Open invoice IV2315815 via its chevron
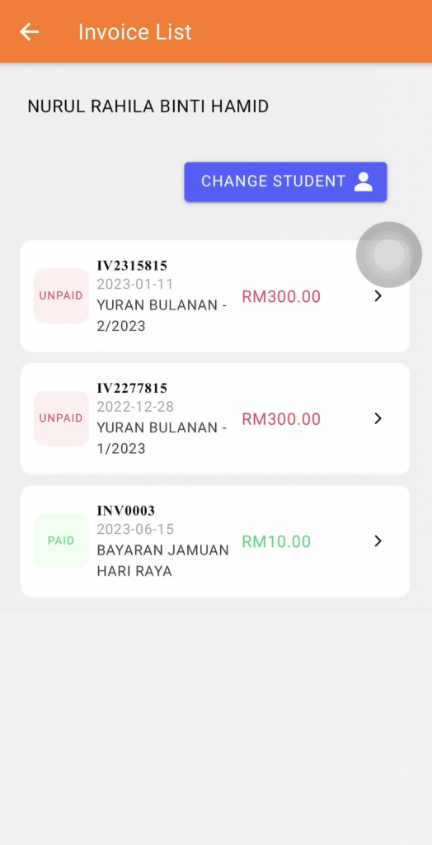 tap(378, 296)
